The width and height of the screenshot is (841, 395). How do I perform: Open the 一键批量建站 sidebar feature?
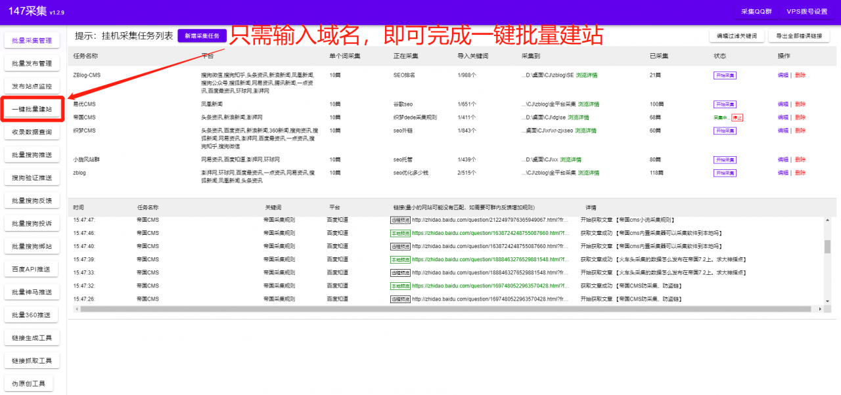pos(32,108)
